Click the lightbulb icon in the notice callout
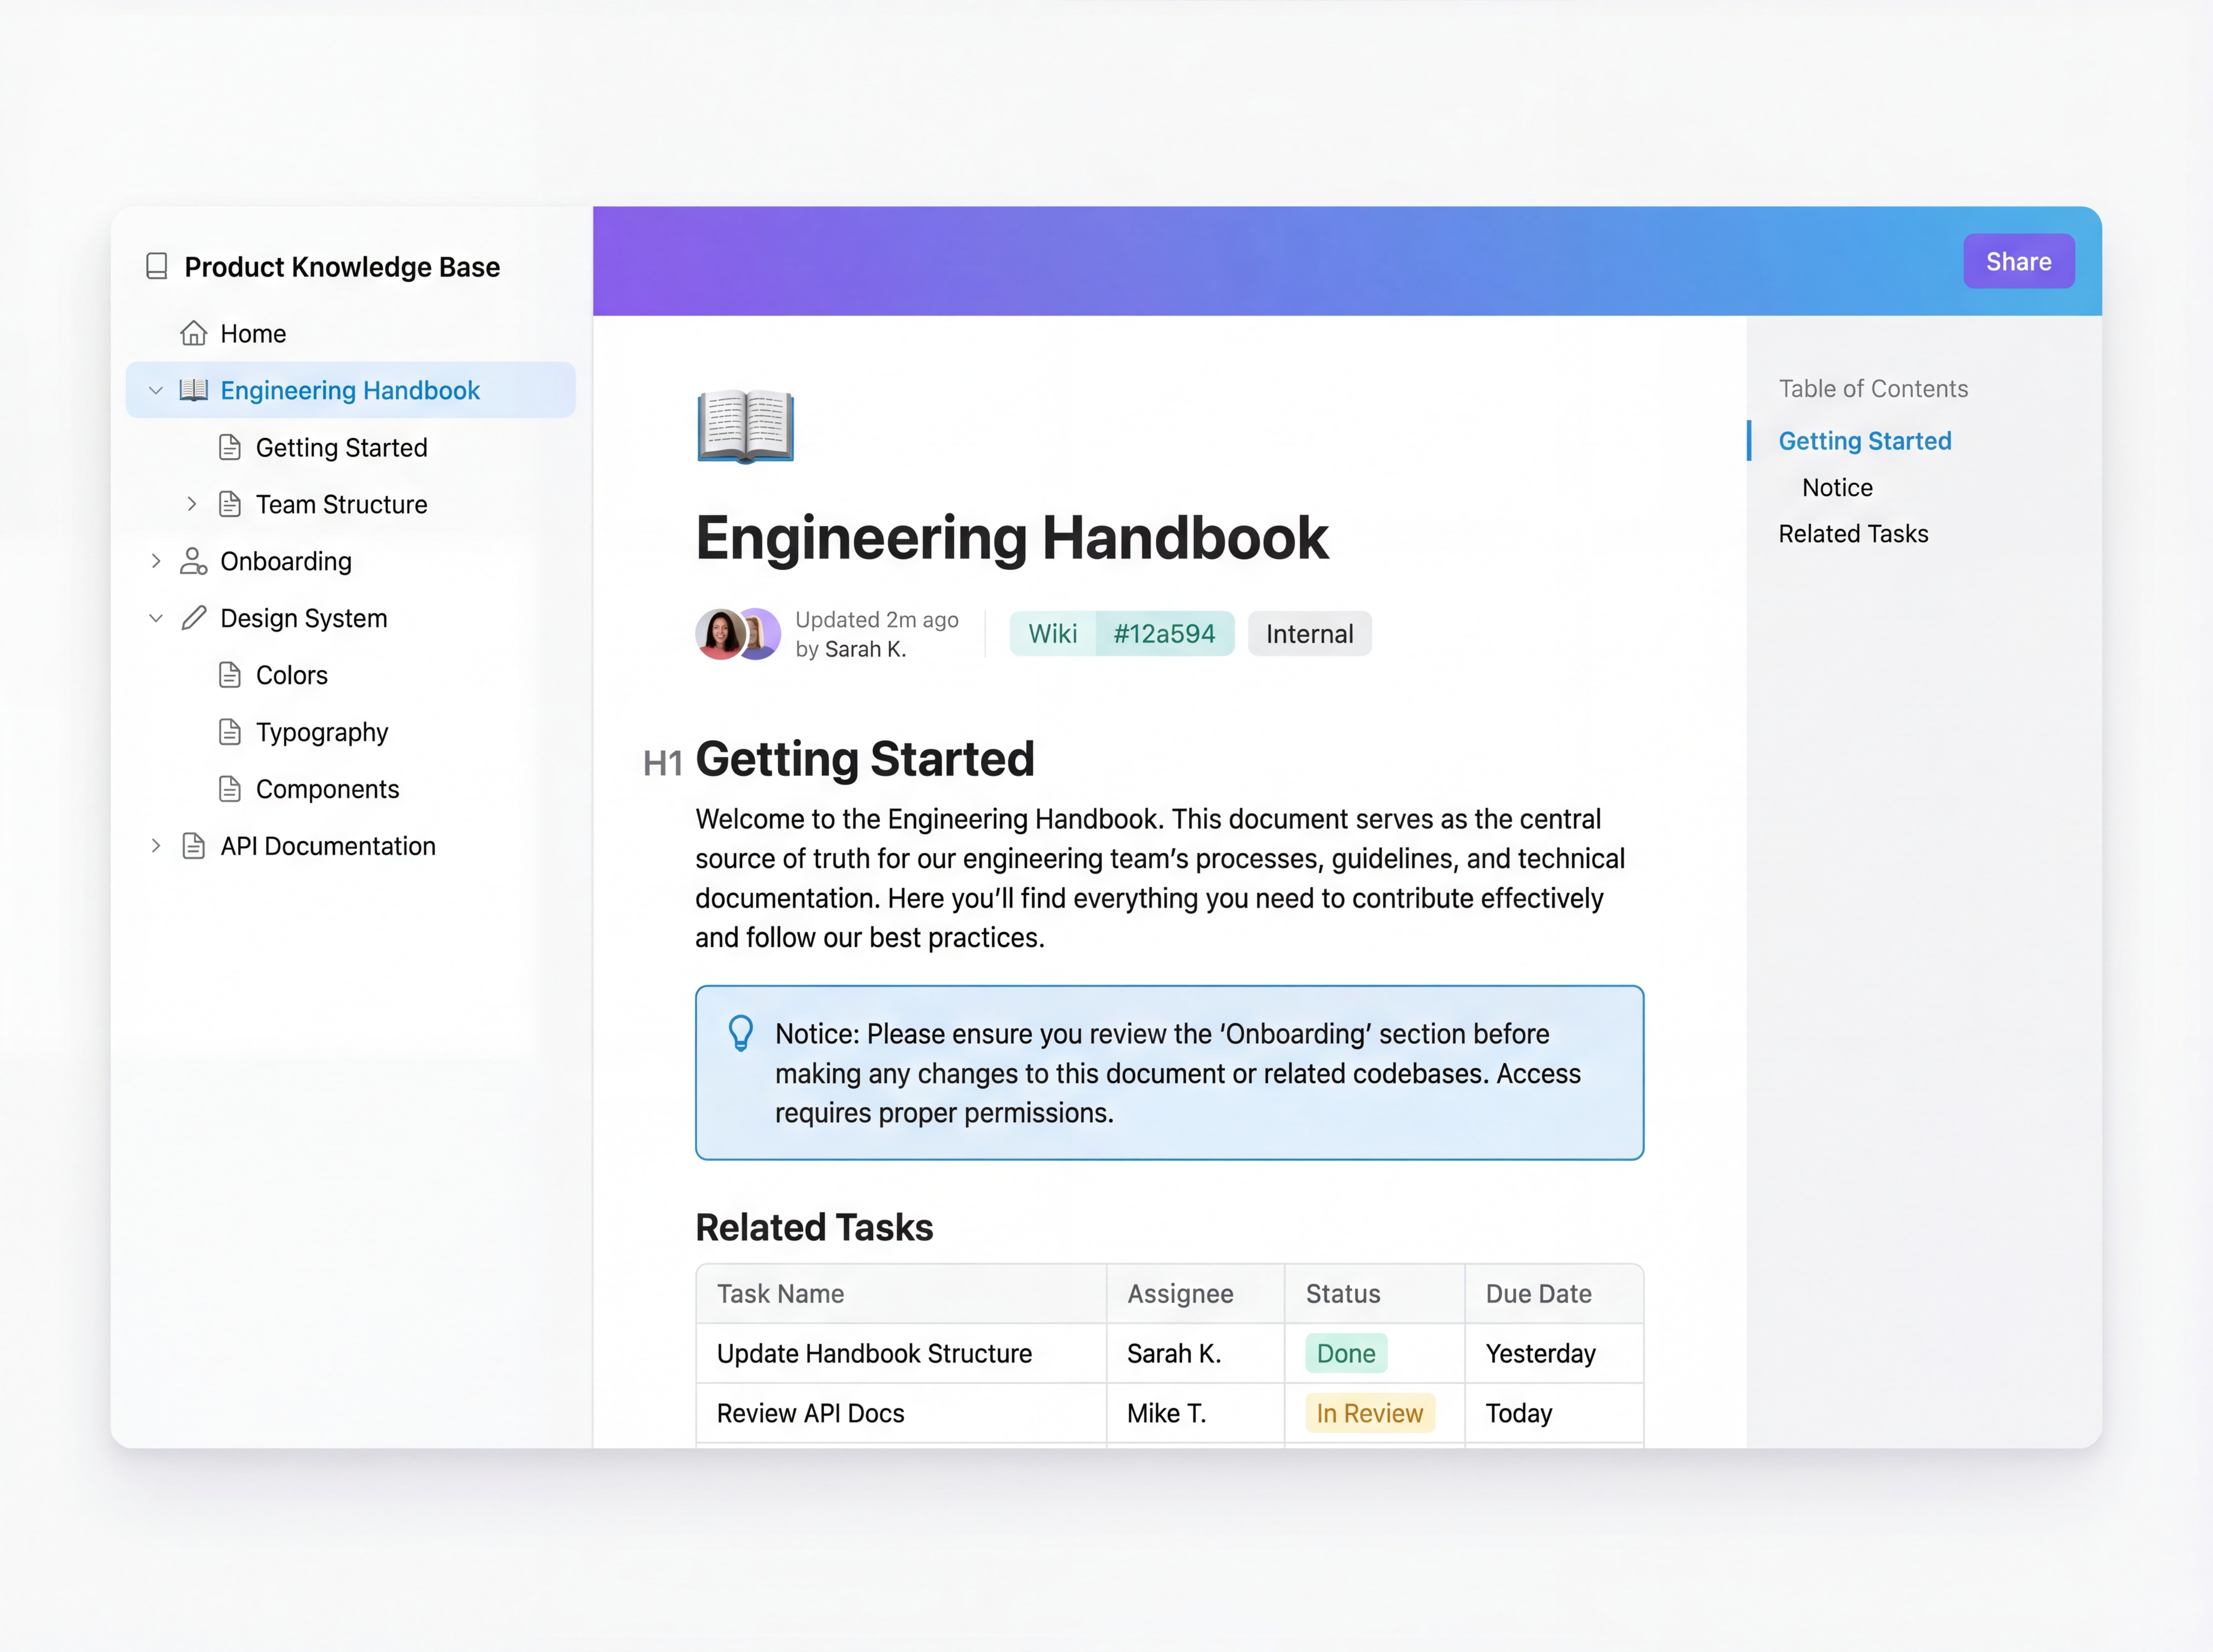 click(741, 1033)
